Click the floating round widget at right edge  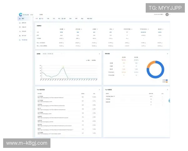(x=169, y=101)
